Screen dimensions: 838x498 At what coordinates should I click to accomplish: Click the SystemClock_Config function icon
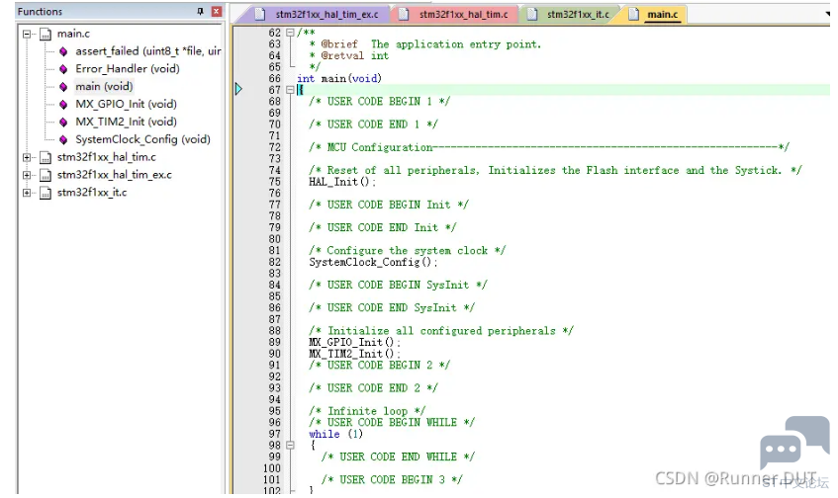click(63, 139)
